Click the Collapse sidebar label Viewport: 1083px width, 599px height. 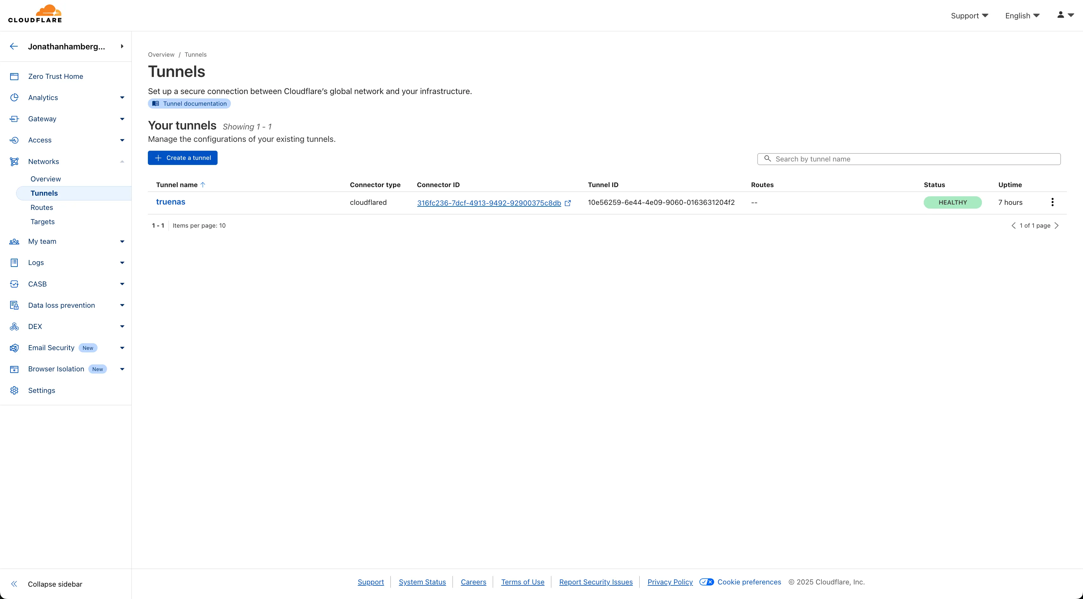point(55,584)
